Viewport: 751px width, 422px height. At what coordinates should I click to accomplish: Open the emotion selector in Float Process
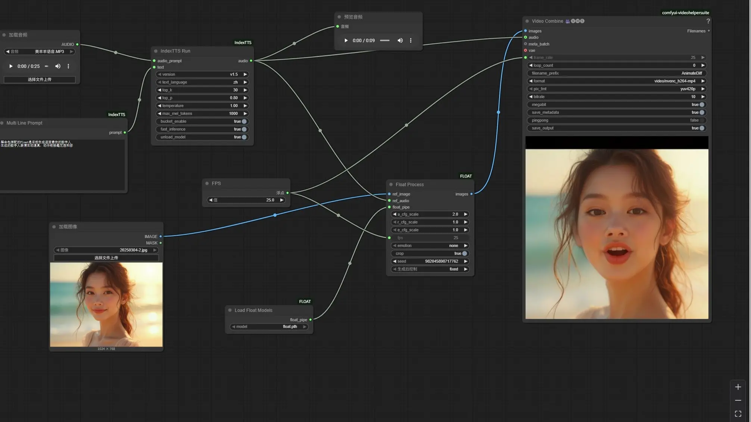pyautogui.click(x=429, y=246)
